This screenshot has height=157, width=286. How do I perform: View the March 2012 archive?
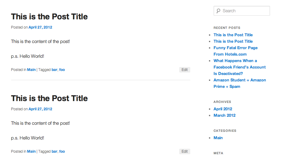[224, 115]
